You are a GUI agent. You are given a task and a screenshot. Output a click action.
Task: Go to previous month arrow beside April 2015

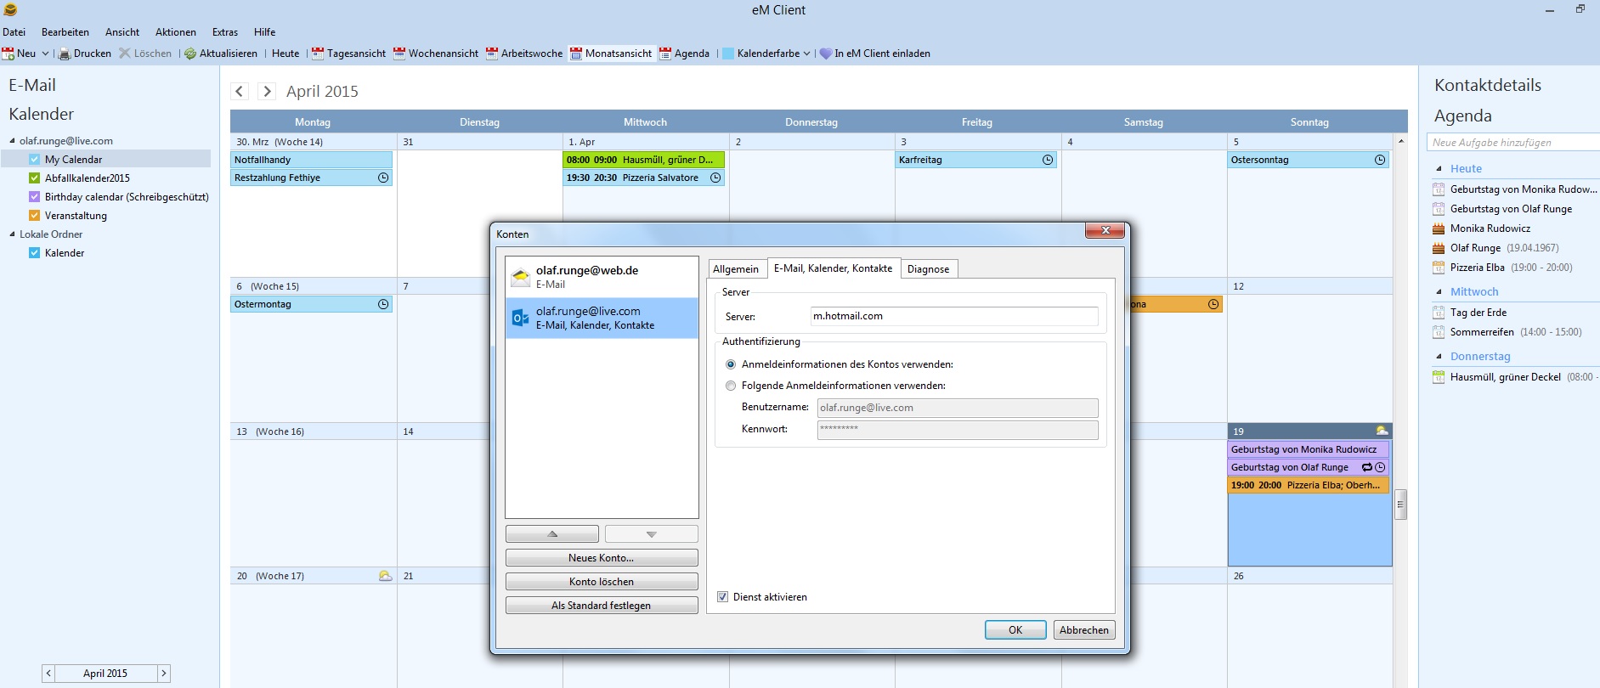tap(240, 91)
